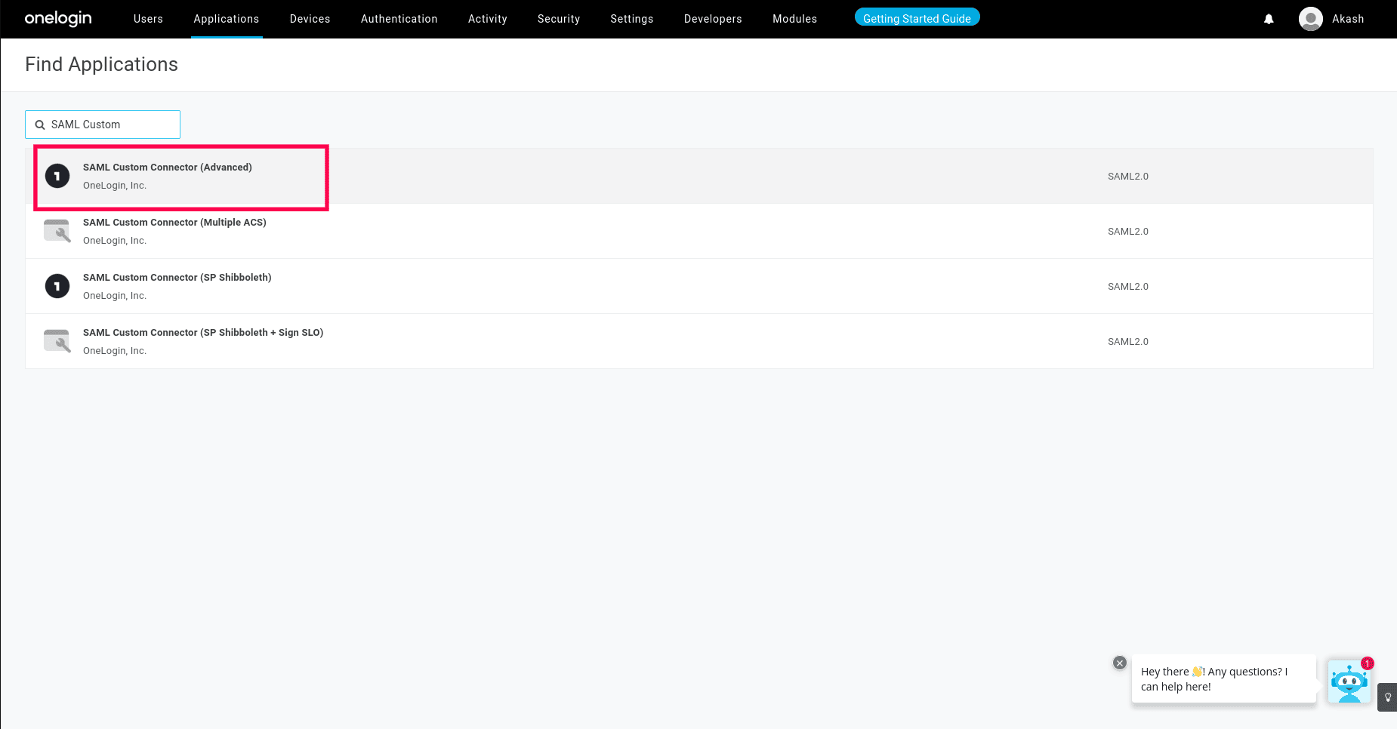Screen dimensions: 1397x729
Task: Click SAML2.0 label in the Sign SLO row
Action: pos(1128,341)
